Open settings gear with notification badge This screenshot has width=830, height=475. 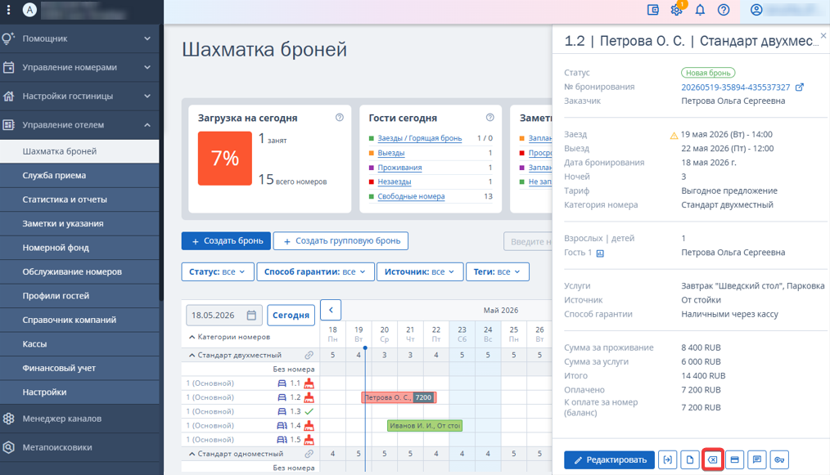(x=676, y=10)
